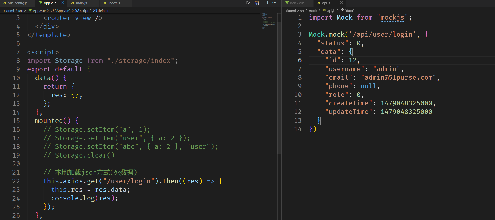The image size is (495, 220).
Task: Click line number 22 in App.vue
Action: click(16, 181)
